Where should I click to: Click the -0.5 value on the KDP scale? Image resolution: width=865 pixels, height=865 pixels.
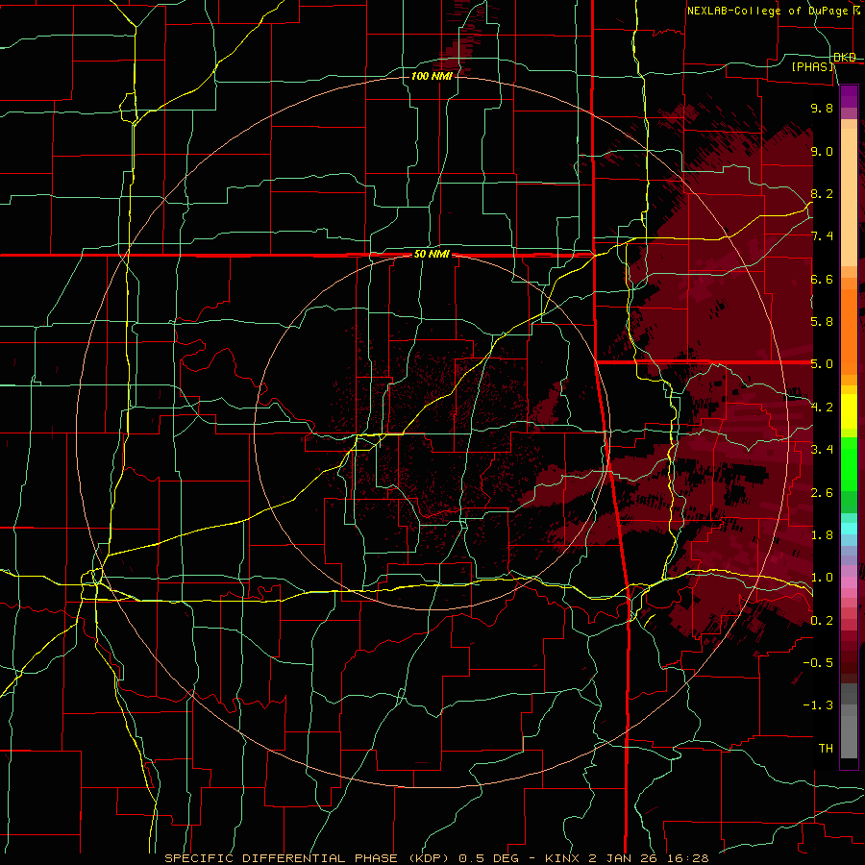click(x=818, y=663)
